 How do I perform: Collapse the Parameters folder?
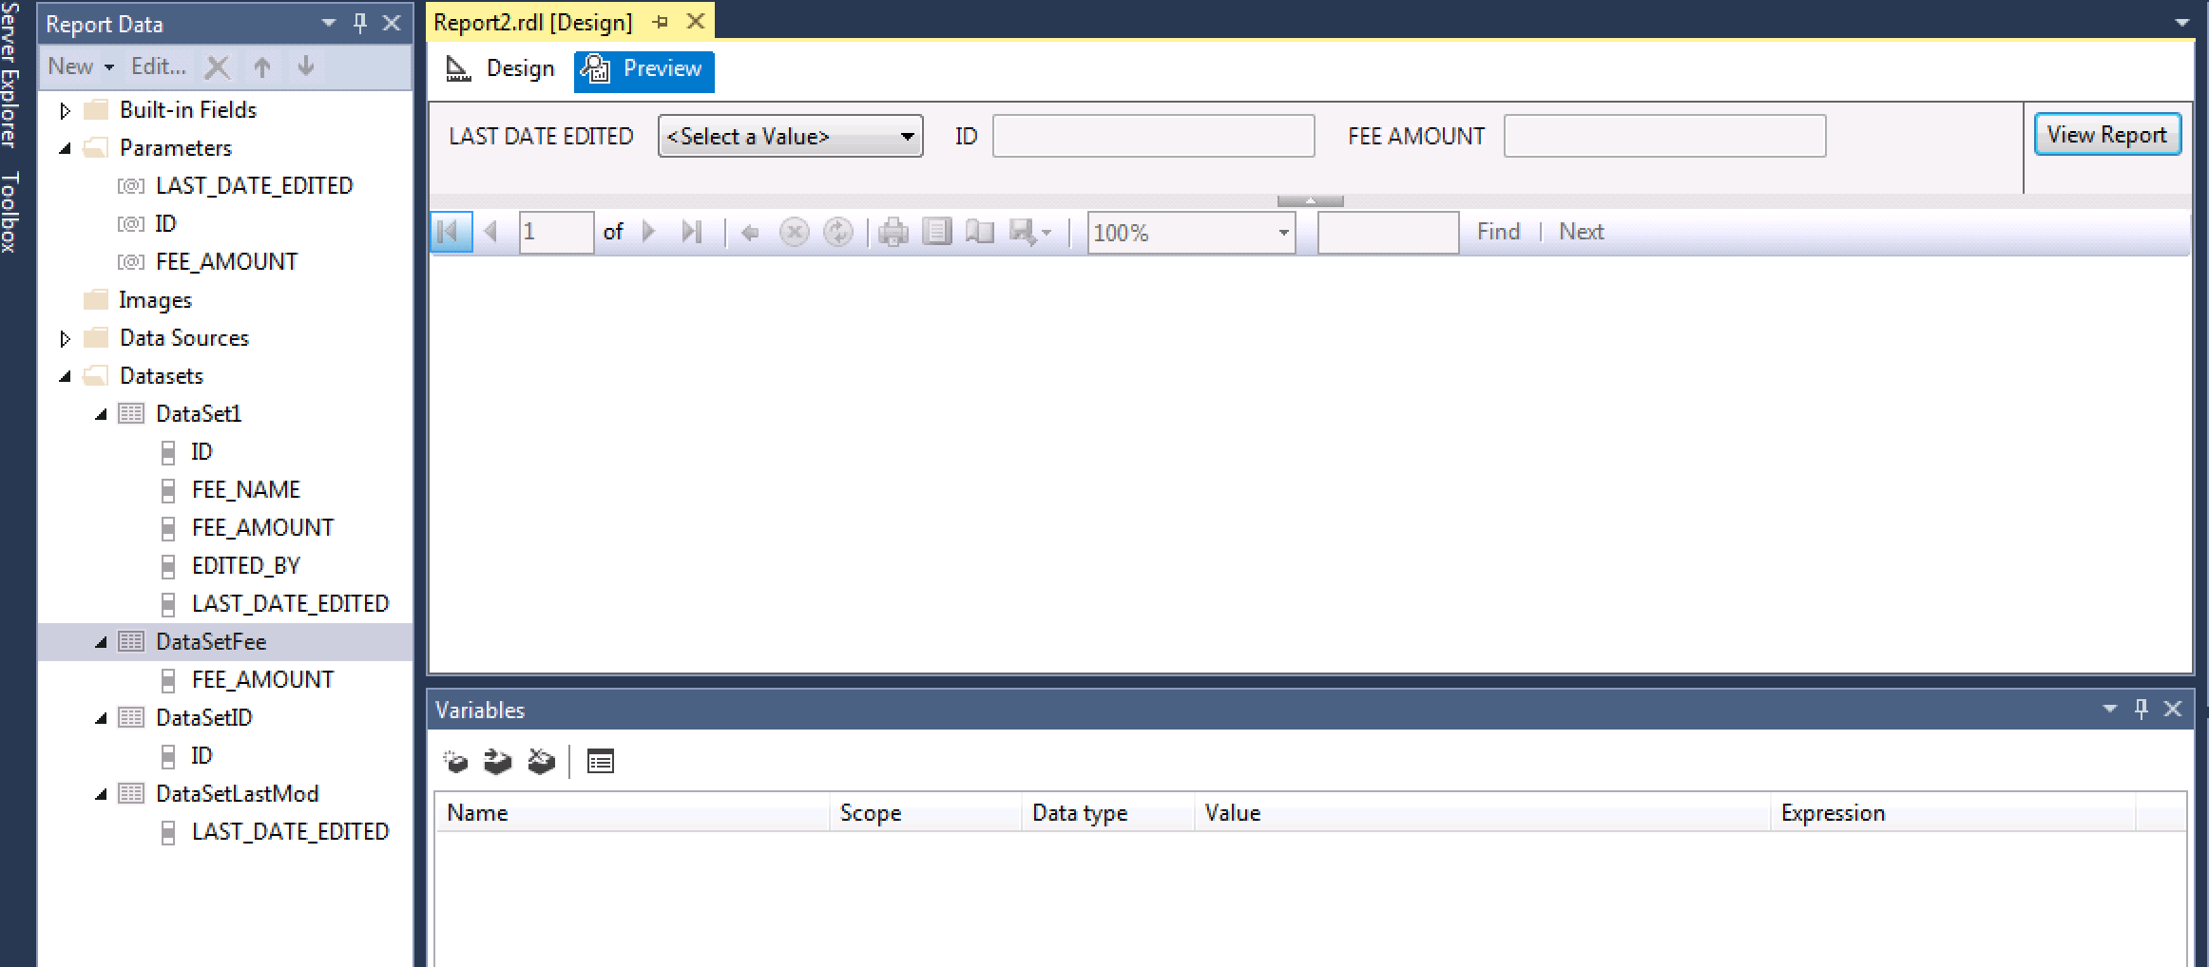coord(65,149)
